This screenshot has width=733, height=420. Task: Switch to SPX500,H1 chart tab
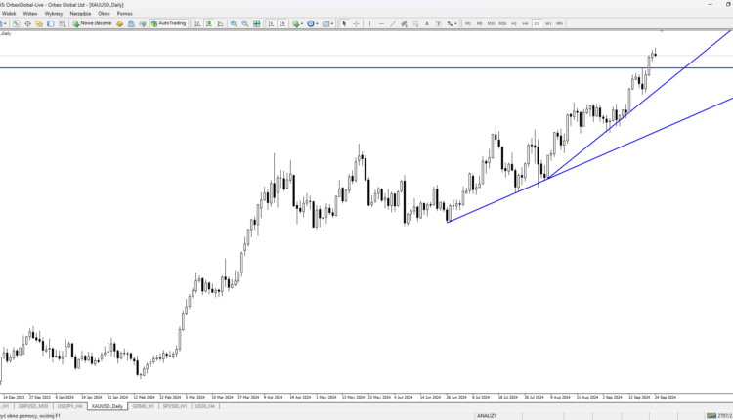(x=175, y=406)
